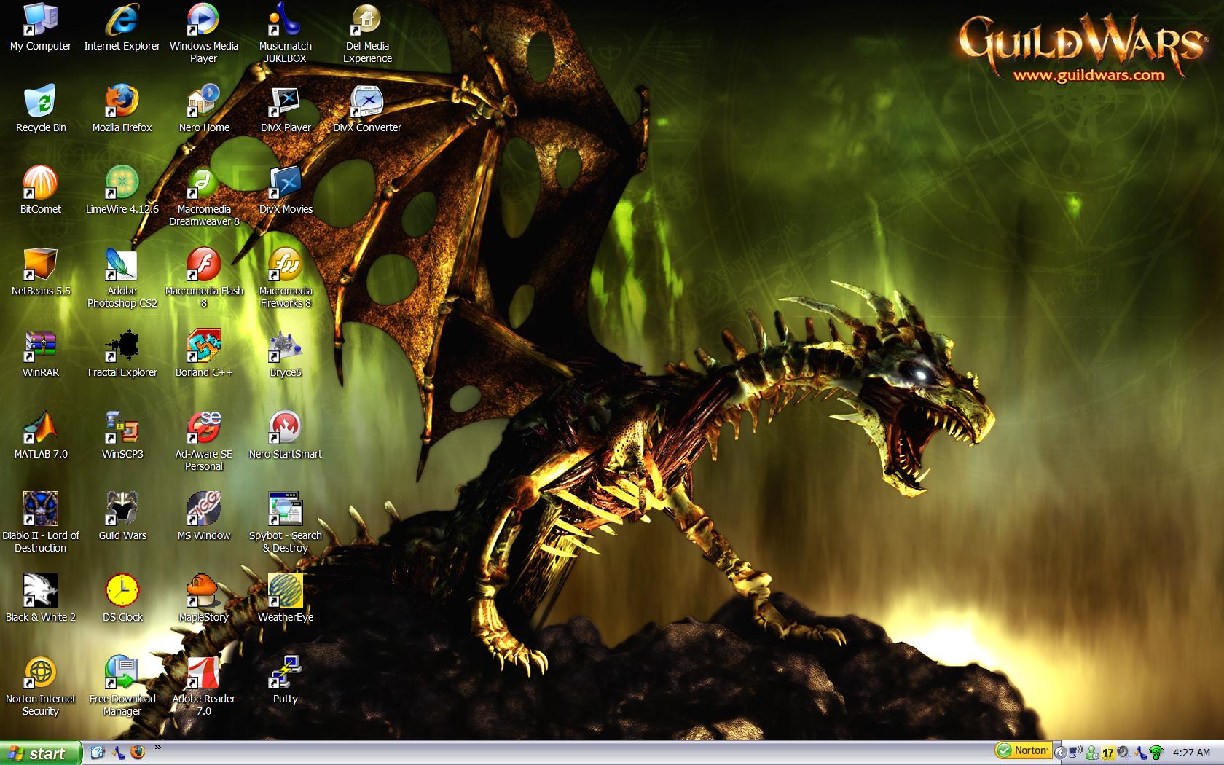Viewport: 1224px width, 765px height.
Task: Select Adobe Photoshop CS2 icon
Action: (122, 279)
